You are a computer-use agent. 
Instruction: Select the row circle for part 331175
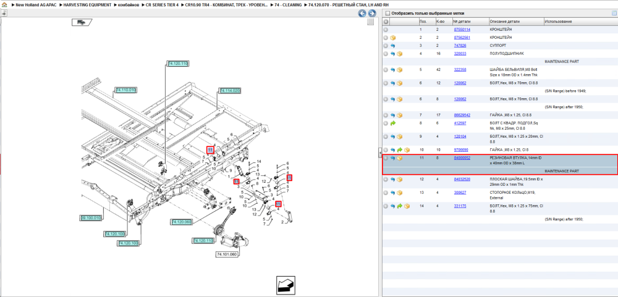[386, 206]
